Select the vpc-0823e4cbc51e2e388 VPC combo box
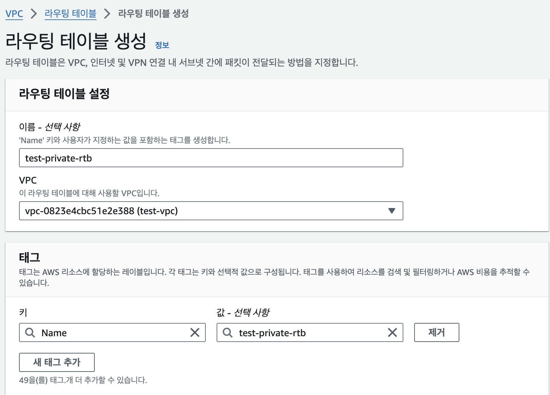550x395 pixels. click(204, 211)
